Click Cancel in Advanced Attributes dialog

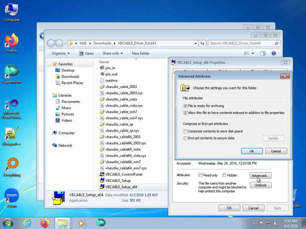[276, 151]
